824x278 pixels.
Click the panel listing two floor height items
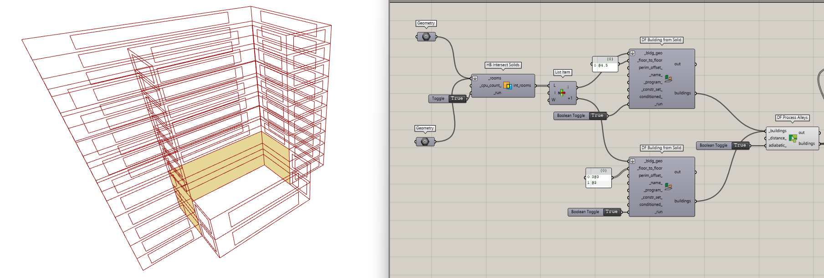click(599, 180)
